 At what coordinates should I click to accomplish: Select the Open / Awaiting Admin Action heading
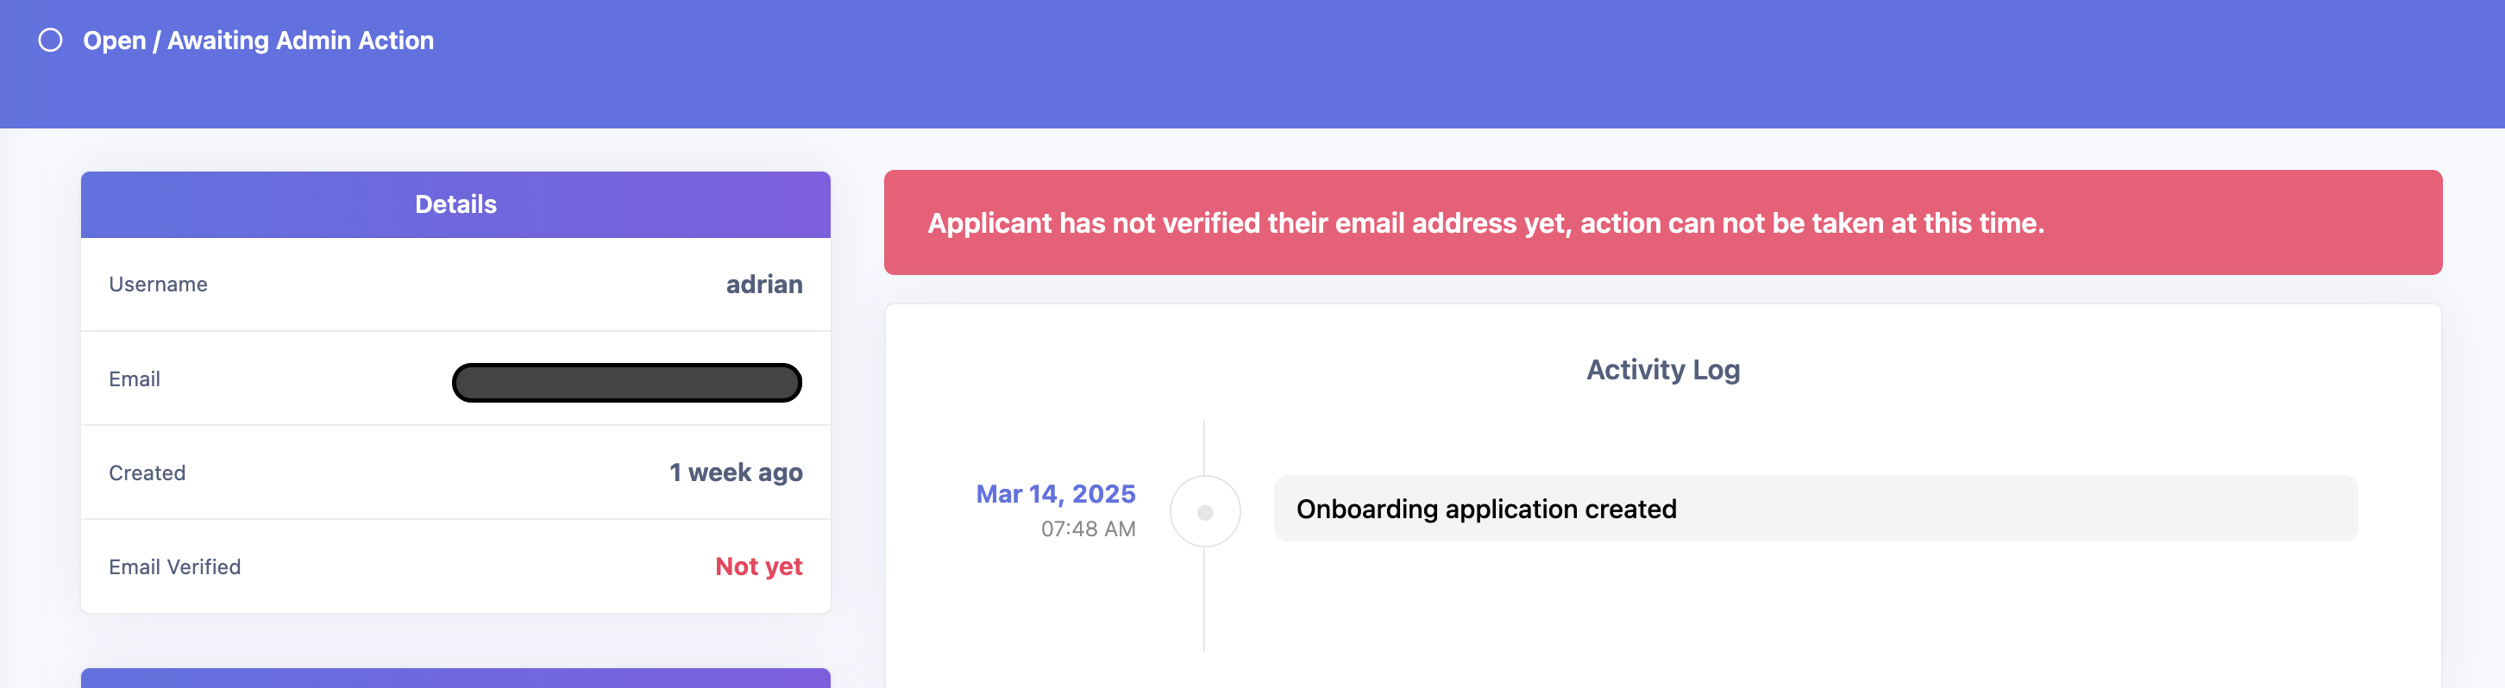258,40
